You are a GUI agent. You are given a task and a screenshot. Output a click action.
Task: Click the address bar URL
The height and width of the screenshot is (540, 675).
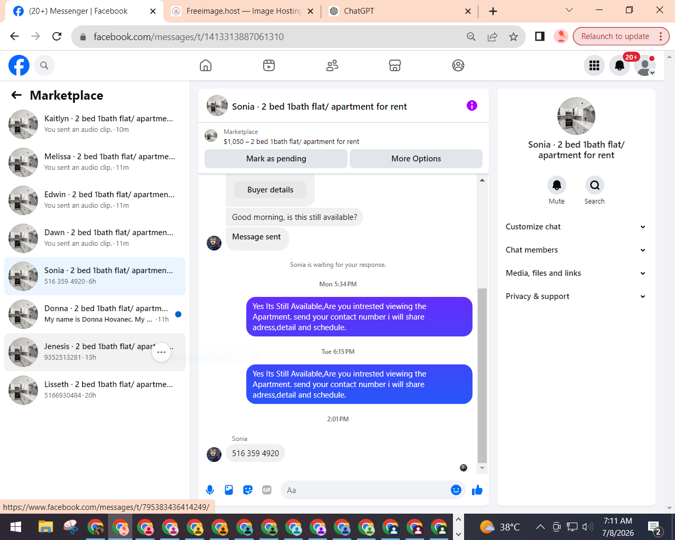click(189, 36)
